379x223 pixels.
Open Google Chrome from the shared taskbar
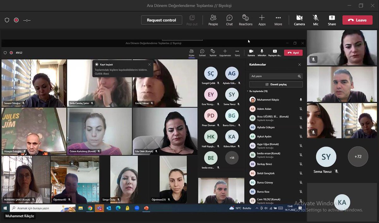click(x=90, y=208)
